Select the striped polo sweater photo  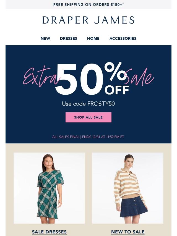pyautogui.click(x=128, y=188)
